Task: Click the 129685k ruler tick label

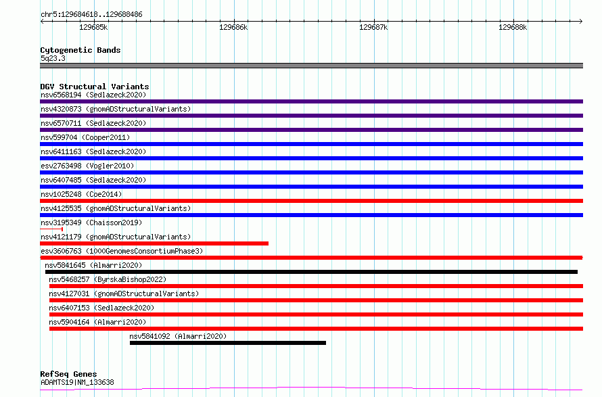Action: click(93, 27)
